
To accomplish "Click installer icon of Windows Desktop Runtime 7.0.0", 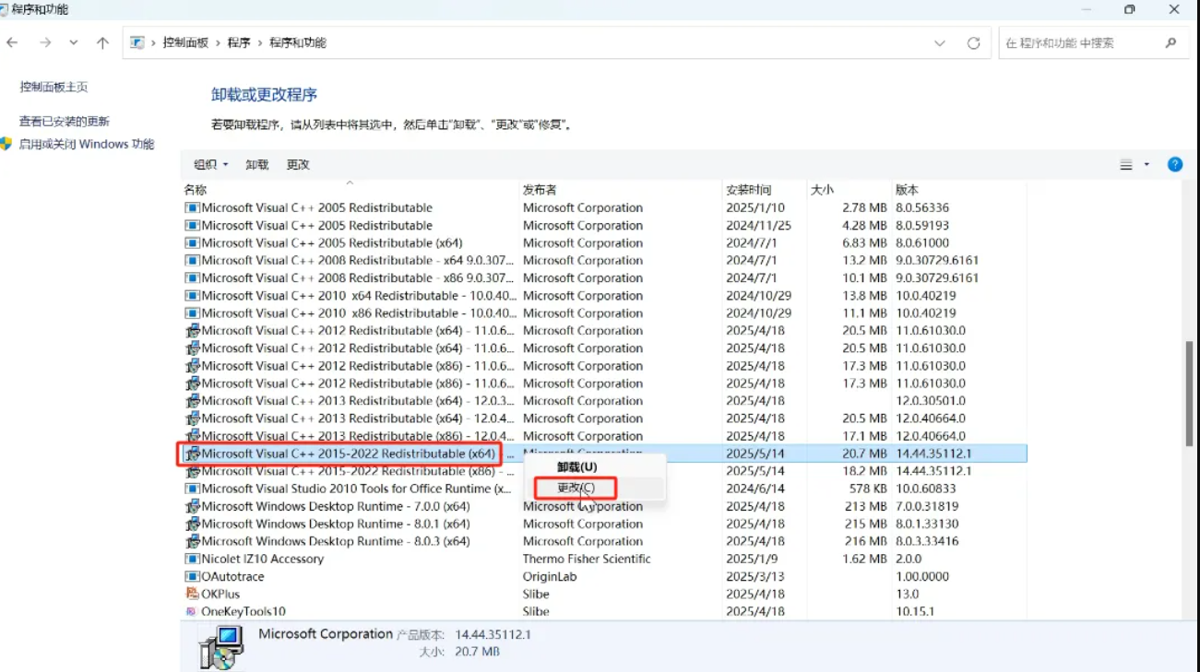I will pos(192,506).
